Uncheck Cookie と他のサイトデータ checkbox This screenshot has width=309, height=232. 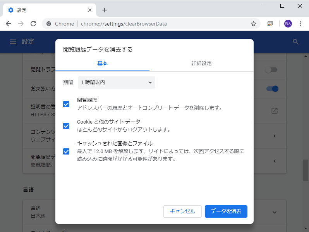point(66,126)
